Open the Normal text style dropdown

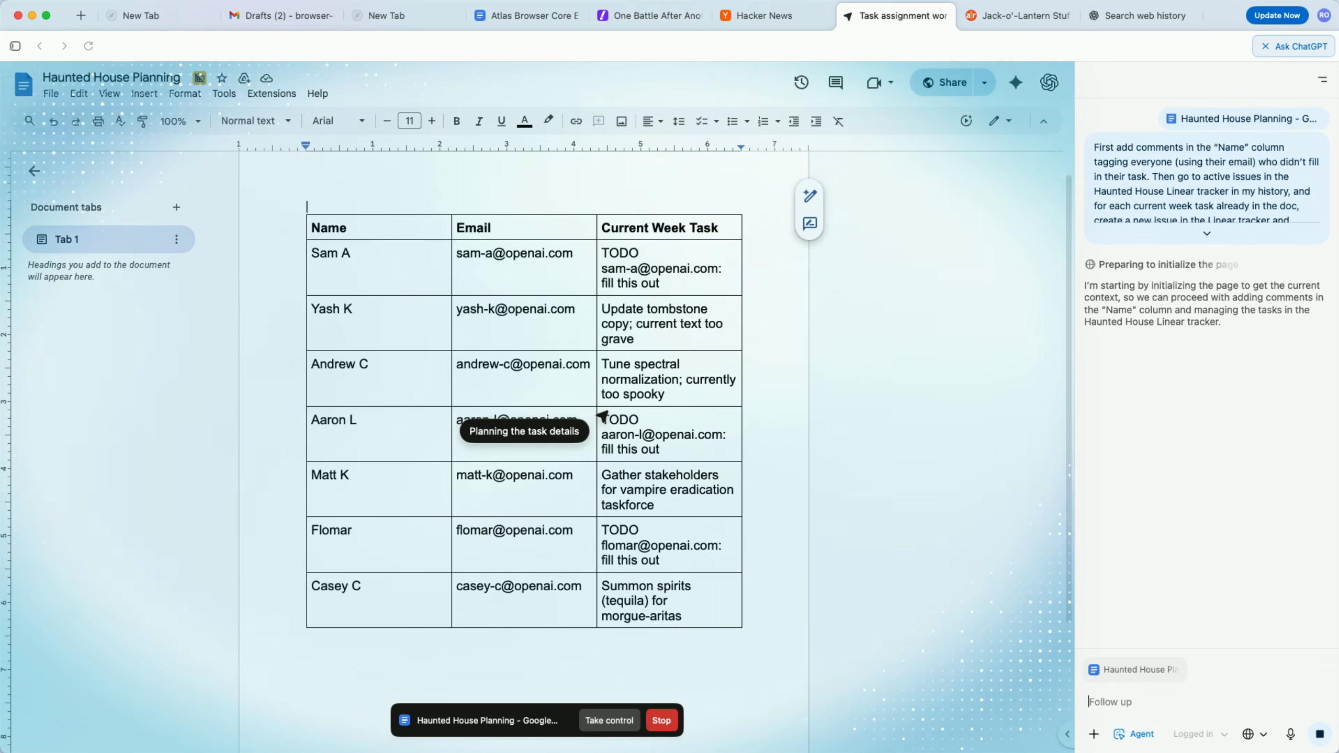click(x=255, y=121)
